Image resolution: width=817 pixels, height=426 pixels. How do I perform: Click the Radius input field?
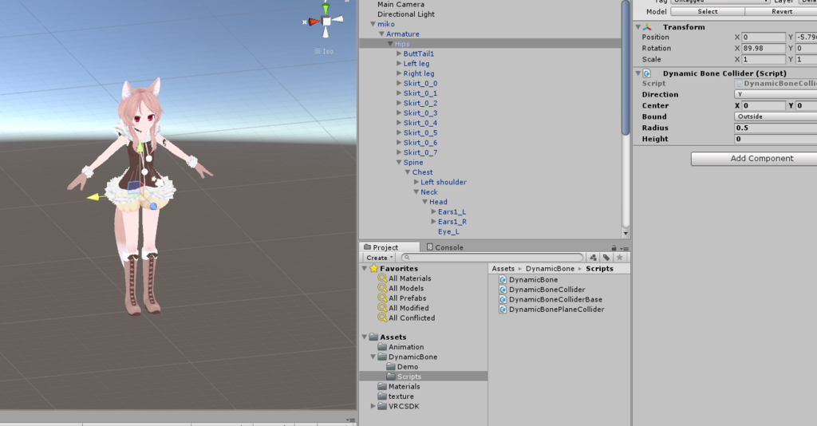click(x=776, y=128)
